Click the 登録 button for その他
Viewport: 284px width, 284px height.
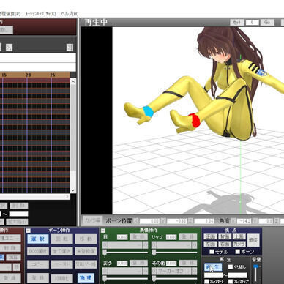pyautogui.click(x=188, y=263)
